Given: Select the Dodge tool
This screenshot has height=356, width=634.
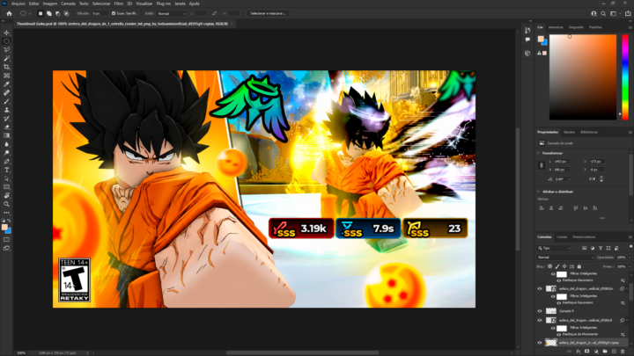Looking at the screenshot, I should point(6,153).
